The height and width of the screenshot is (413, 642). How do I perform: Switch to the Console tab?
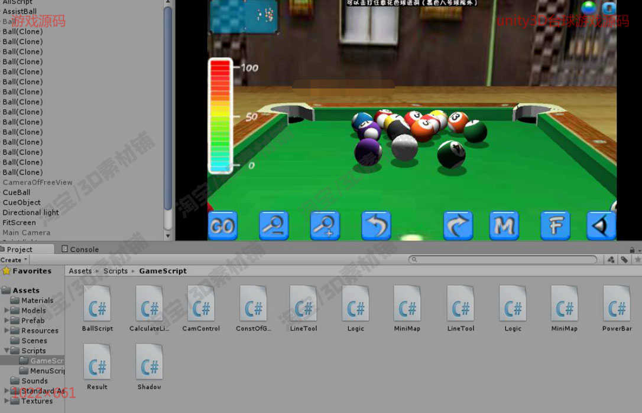80,249
